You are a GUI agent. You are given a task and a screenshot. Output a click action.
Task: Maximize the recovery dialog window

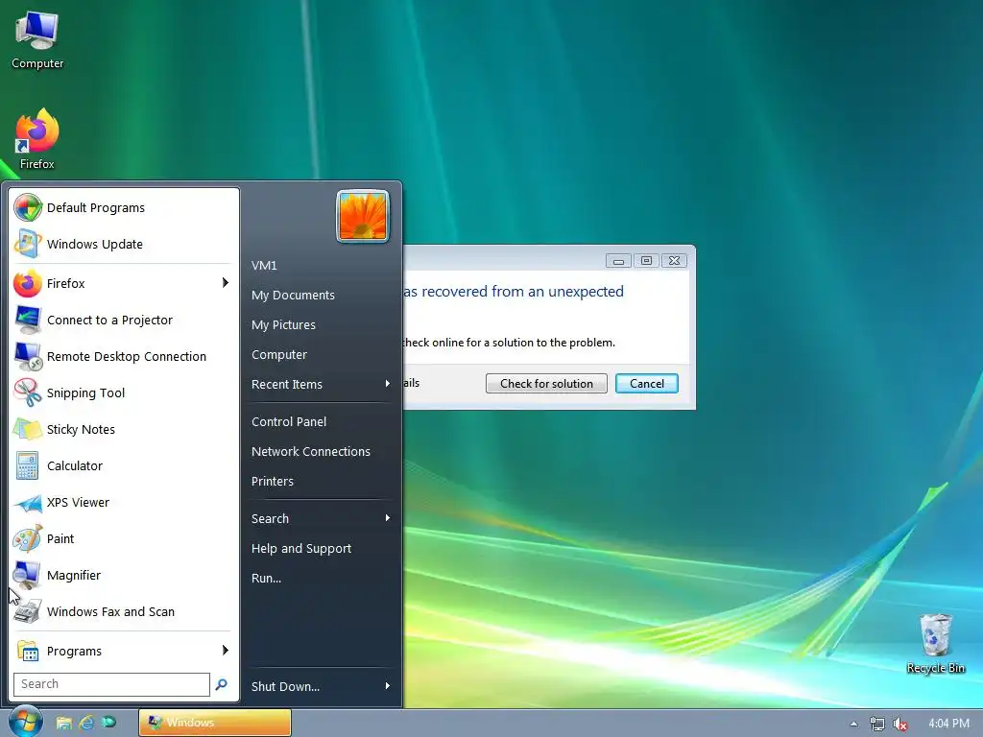(x=646, y=261)
